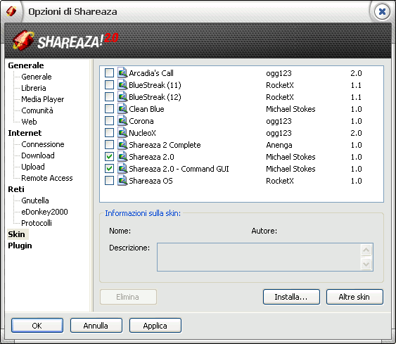Confirm with the OK button

click(x=37, y=326)
